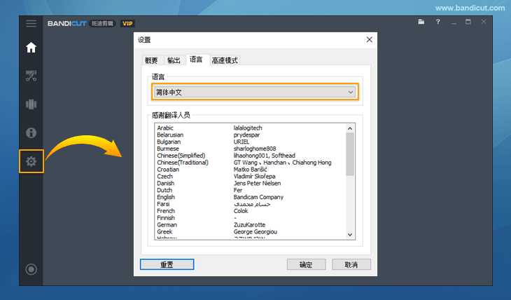Switch to the 输出 tab

[x=174, y=60]
